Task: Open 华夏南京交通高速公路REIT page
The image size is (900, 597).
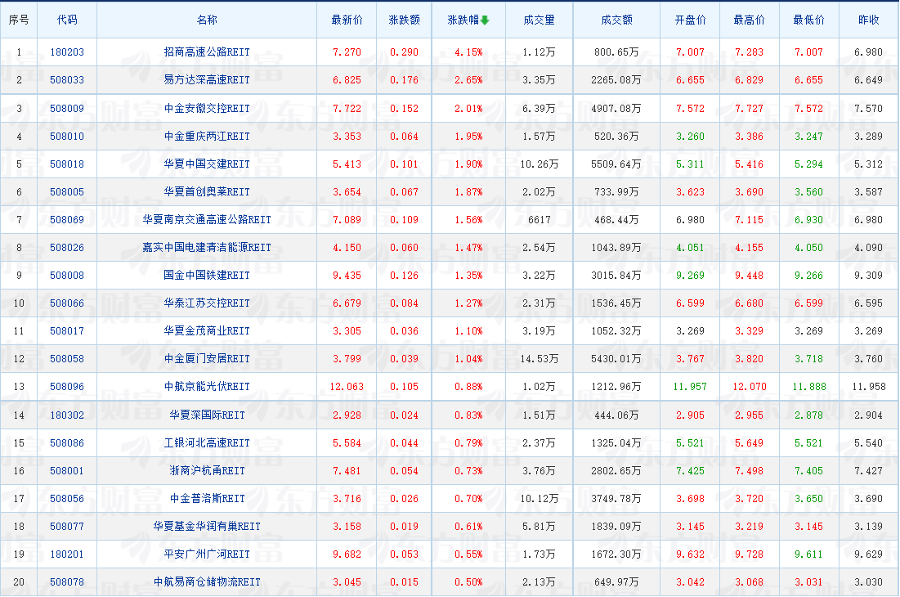Action: point(207,219)
